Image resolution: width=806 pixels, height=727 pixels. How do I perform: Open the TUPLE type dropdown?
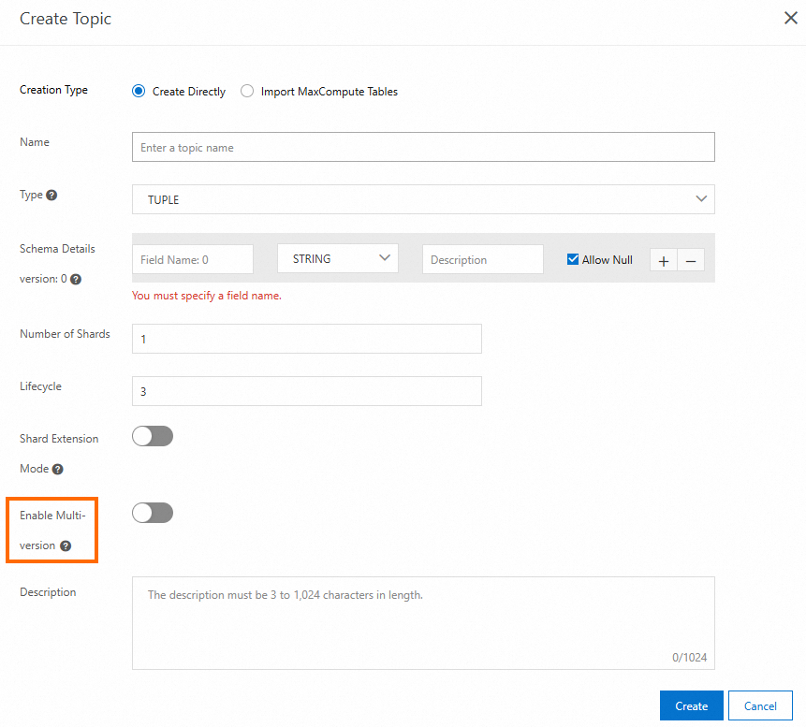tap(423, 199)
